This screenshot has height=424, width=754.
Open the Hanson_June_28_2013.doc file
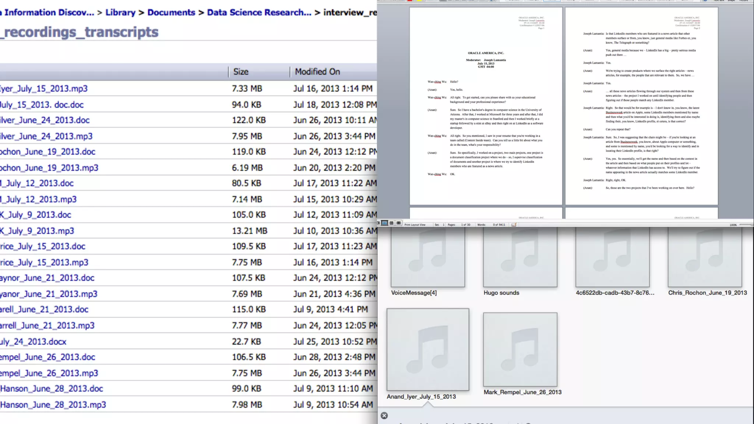(x=52, y=389)
